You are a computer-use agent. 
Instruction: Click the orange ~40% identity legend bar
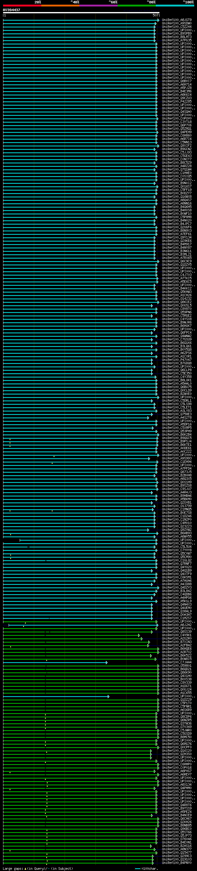pos(61,6)
